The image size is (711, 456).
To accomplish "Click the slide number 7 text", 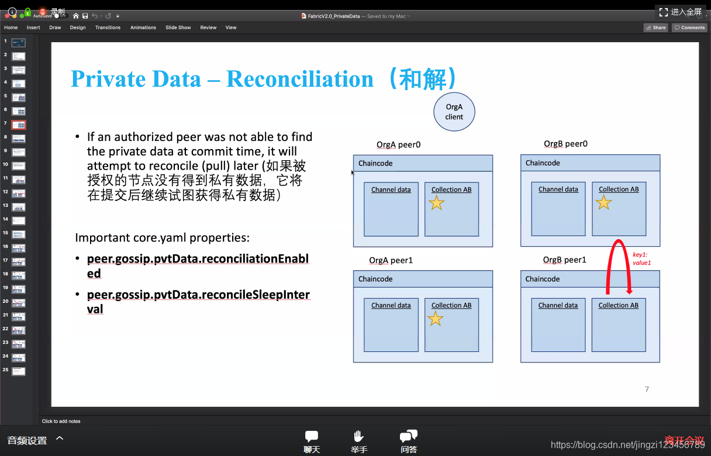I will 647,389.
